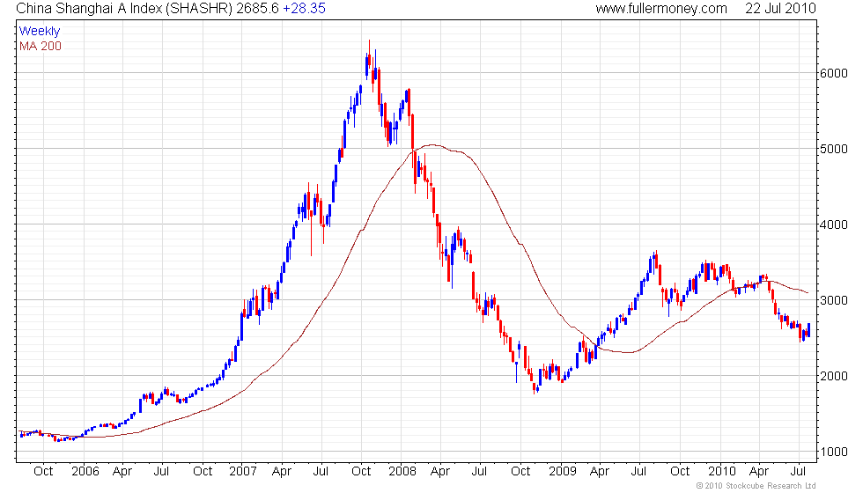Viewport: 863px width, 493px height.
Task: Click the chart title 'China Shanghai A Index (SHASHR)'
Action: (124, 8)
